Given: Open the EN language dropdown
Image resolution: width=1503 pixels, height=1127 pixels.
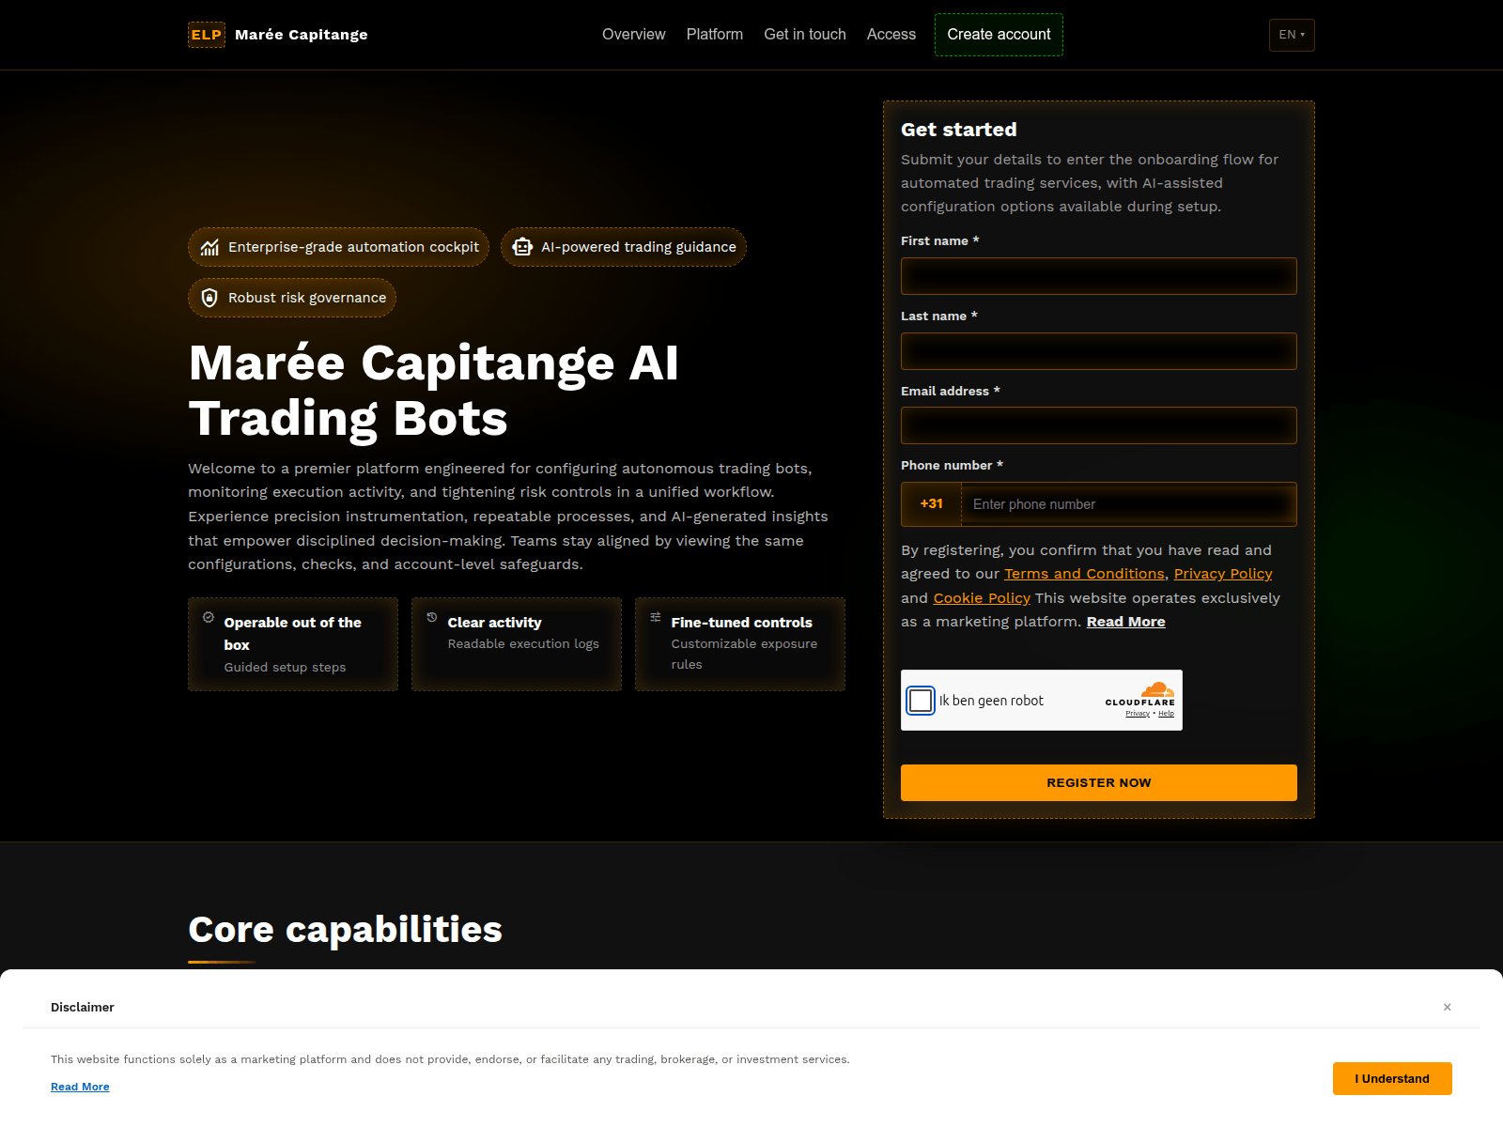Looking at the screenshot, I should click(1292, 35).
